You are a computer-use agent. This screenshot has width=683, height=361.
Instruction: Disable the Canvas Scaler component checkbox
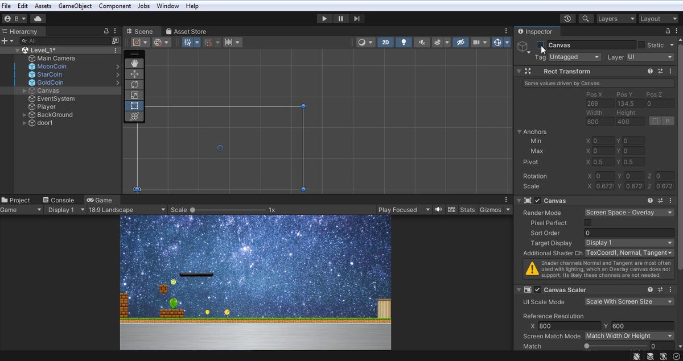537,290
